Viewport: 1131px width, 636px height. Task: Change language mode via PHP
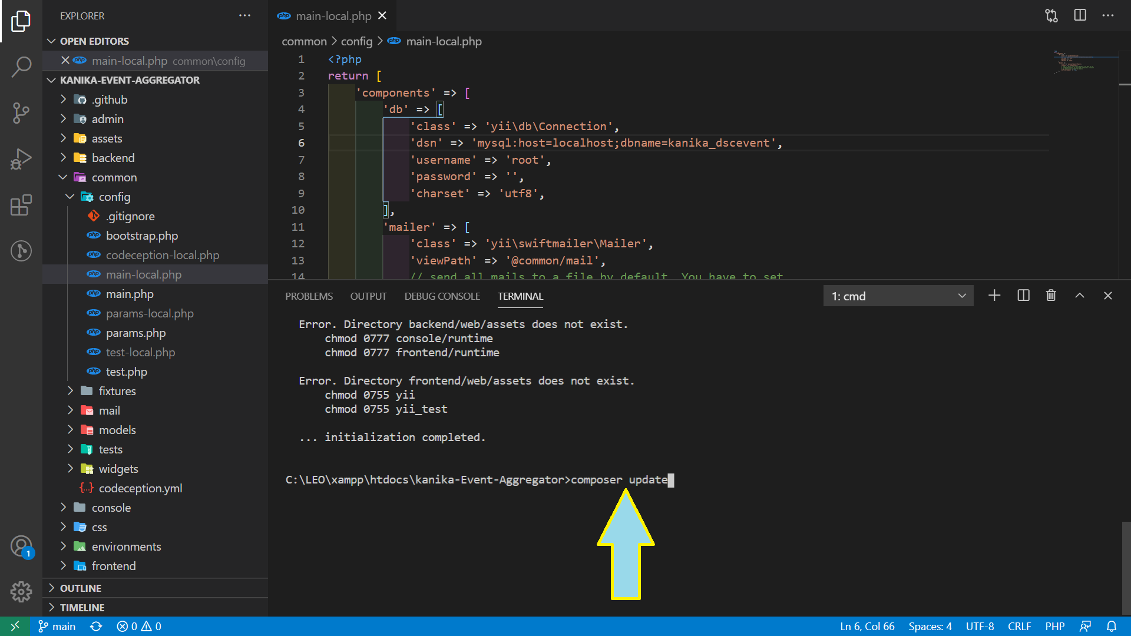(1055, 627)
